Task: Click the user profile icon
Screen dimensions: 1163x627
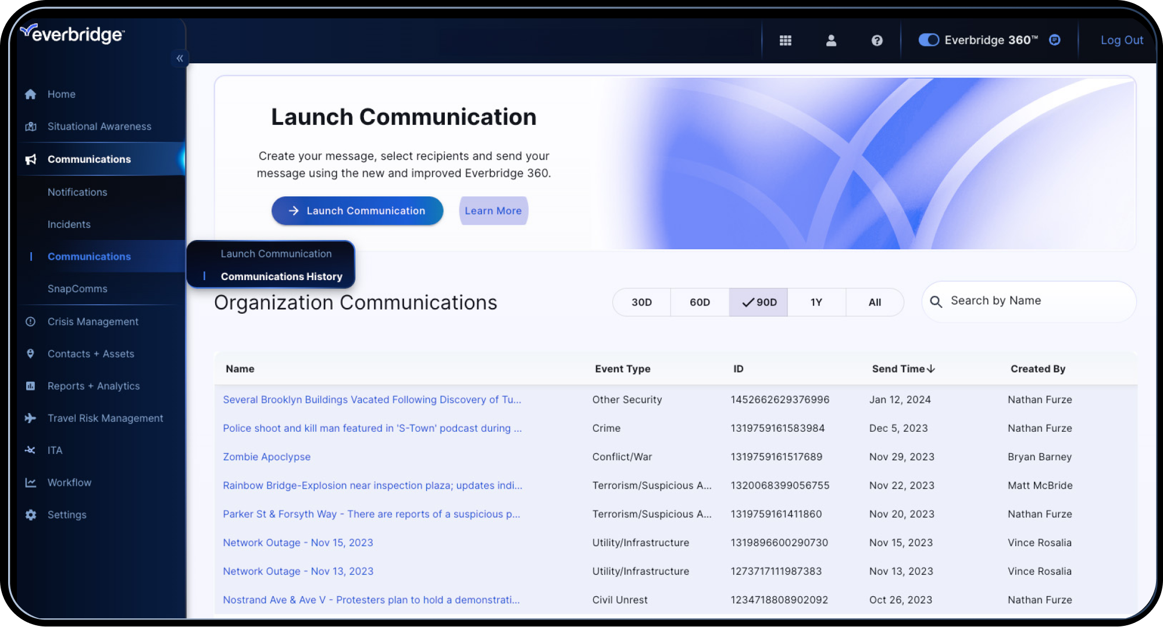Action: coord(831,40)
